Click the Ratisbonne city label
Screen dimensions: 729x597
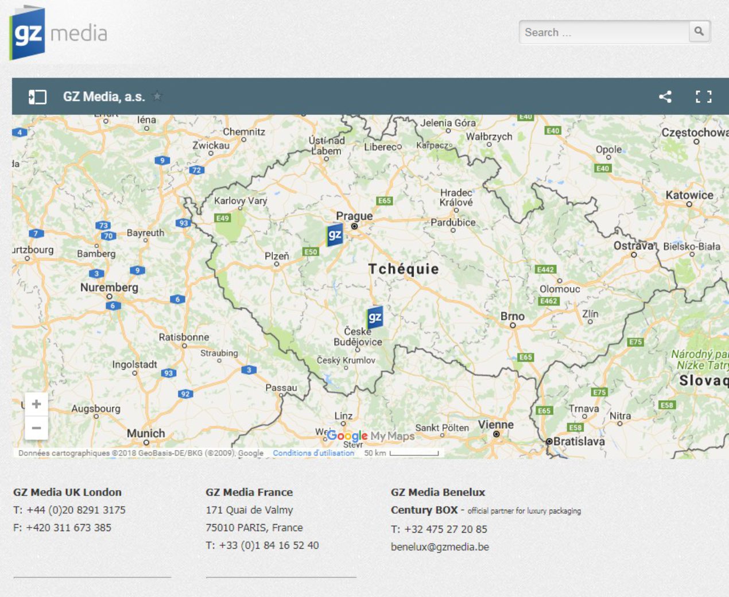[x=184, y=337]
